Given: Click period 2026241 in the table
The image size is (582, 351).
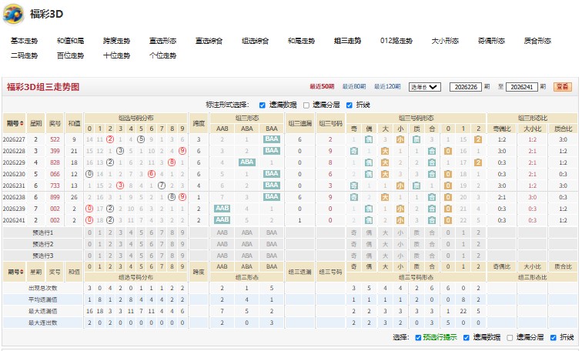Looking at the screenshot, I should point(14,220).
